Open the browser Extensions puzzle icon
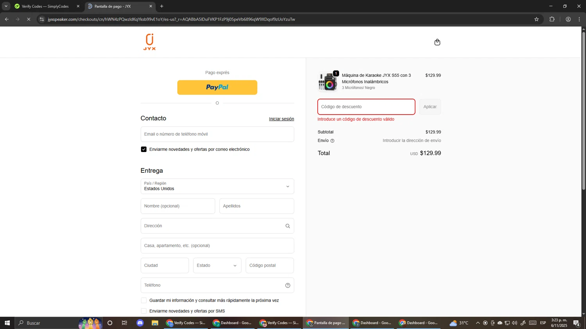Screen dimensions: 586x329 (552, 19)
